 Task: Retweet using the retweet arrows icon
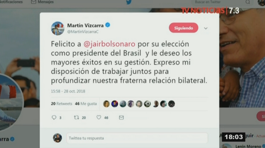(x=76, y=117)
